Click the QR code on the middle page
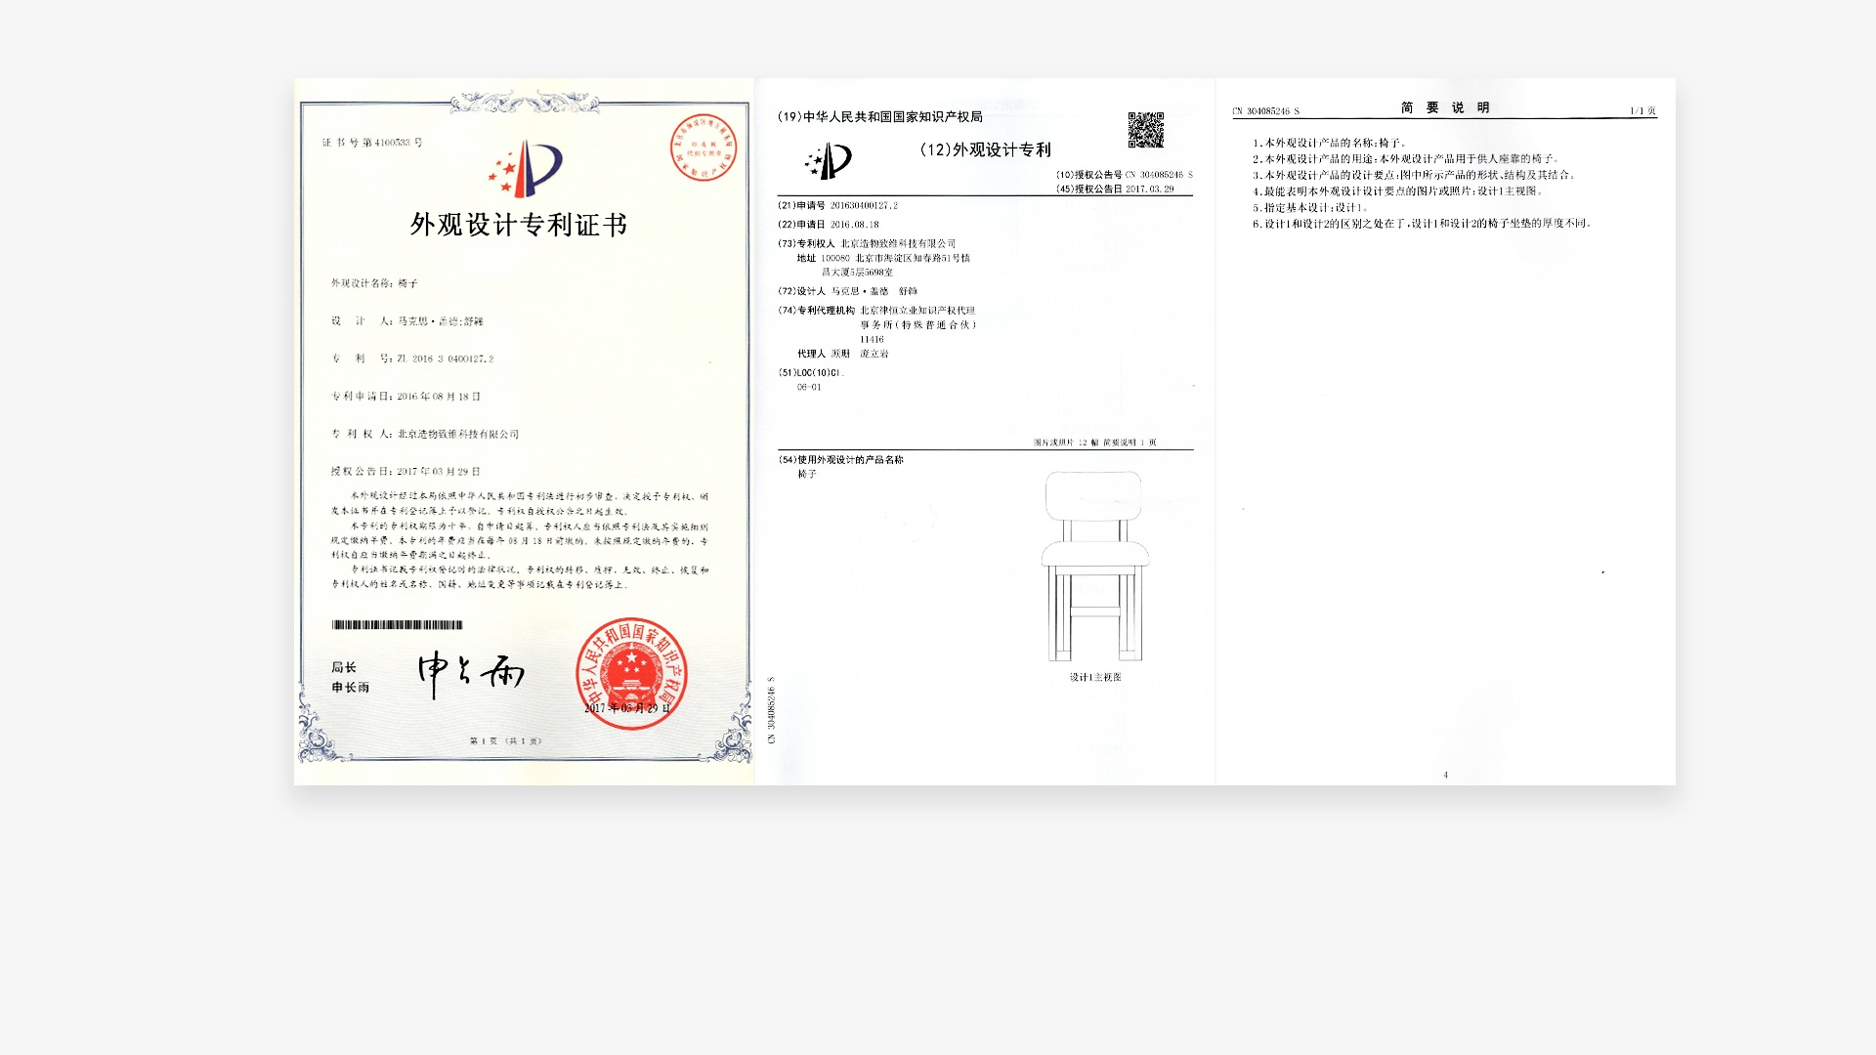This screenshot has height=1055, width=1876. [1146, 130]
